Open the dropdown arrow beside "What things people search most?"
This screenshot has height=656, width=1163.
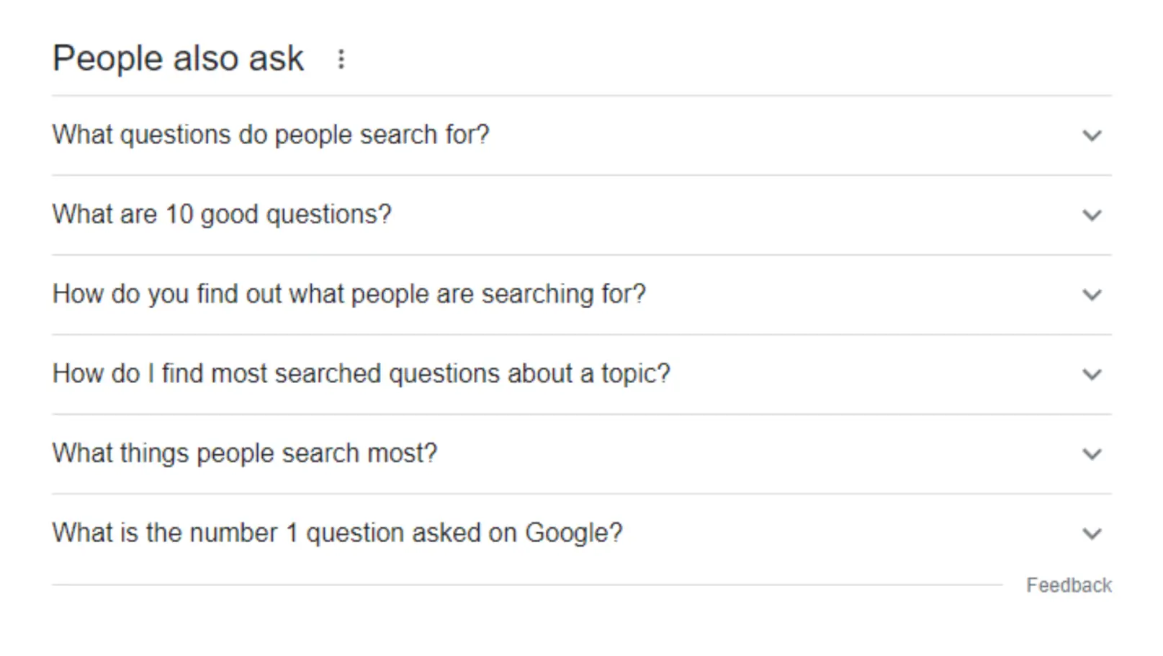1092,453
